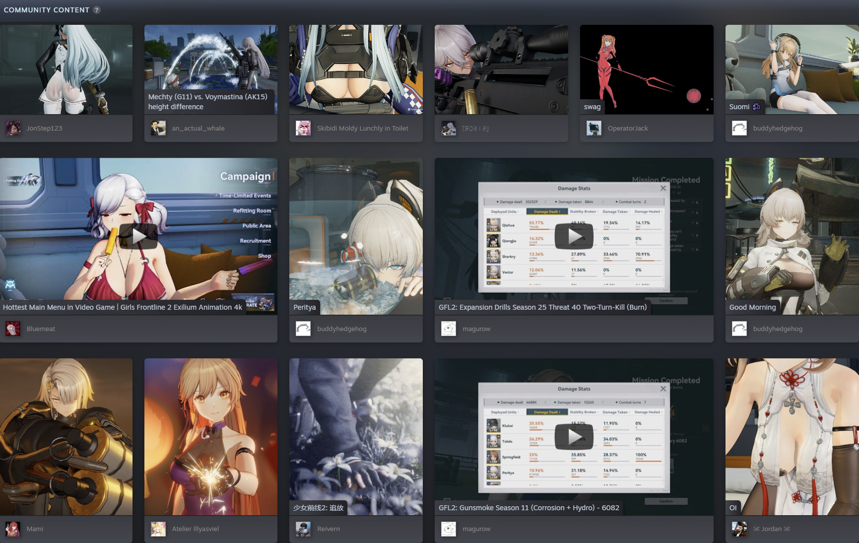Click the music note icon beside Suomi
The height and width of the screenshot is (543, 859).
[x=756, y=106]
